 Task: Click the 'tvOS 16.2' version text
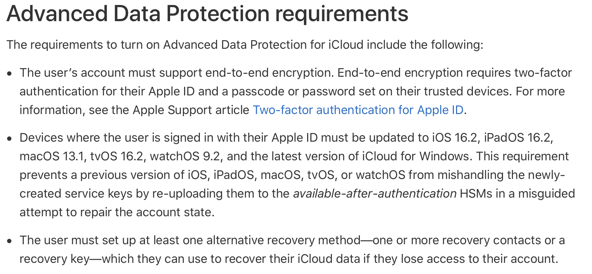tap(116, 156)
